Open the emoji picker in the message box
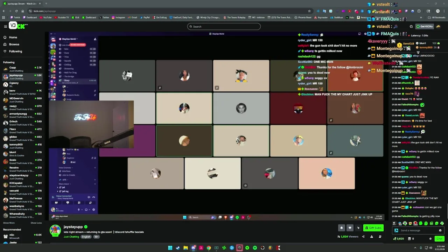This screenshot has width=448, height=252. click(440, 230)
